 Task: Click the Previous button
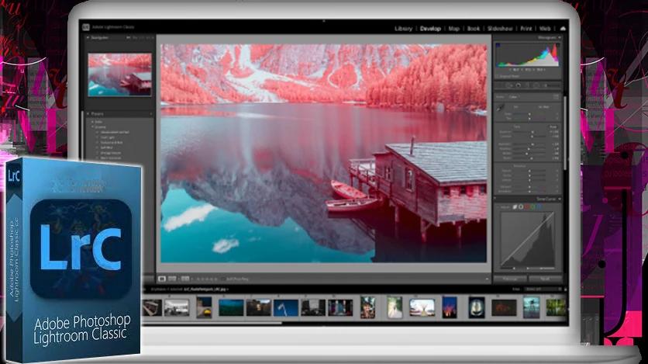pyautogui.click(x=510, y=278)
